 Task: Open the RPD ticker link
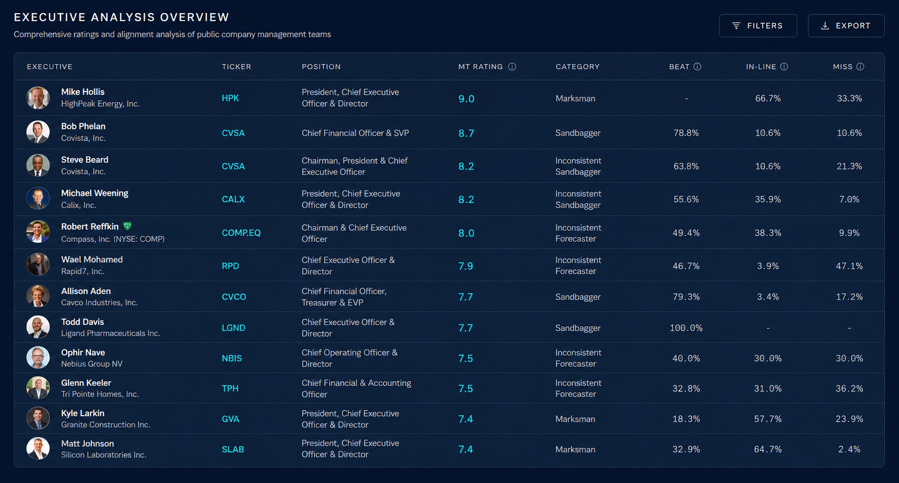[230, 266]
